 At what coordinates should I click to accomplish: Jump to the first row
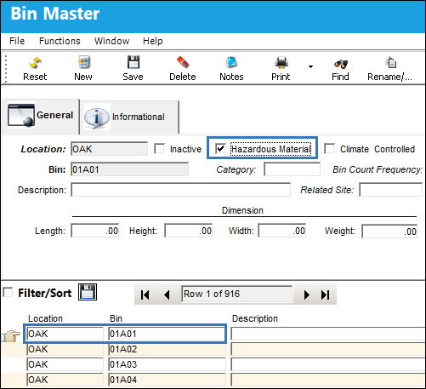point(145,295)
